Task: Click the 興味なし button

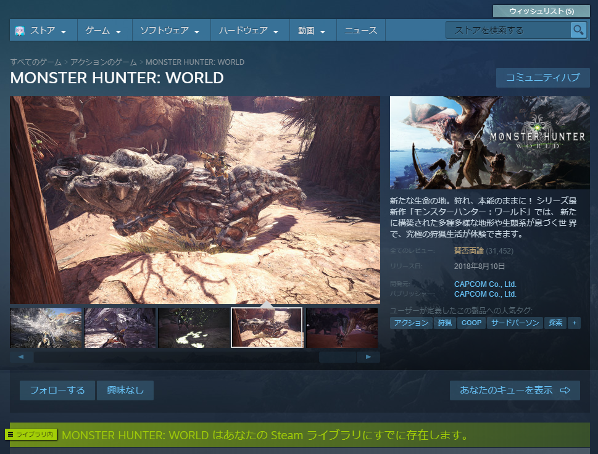Action: (x=125, y=390)
